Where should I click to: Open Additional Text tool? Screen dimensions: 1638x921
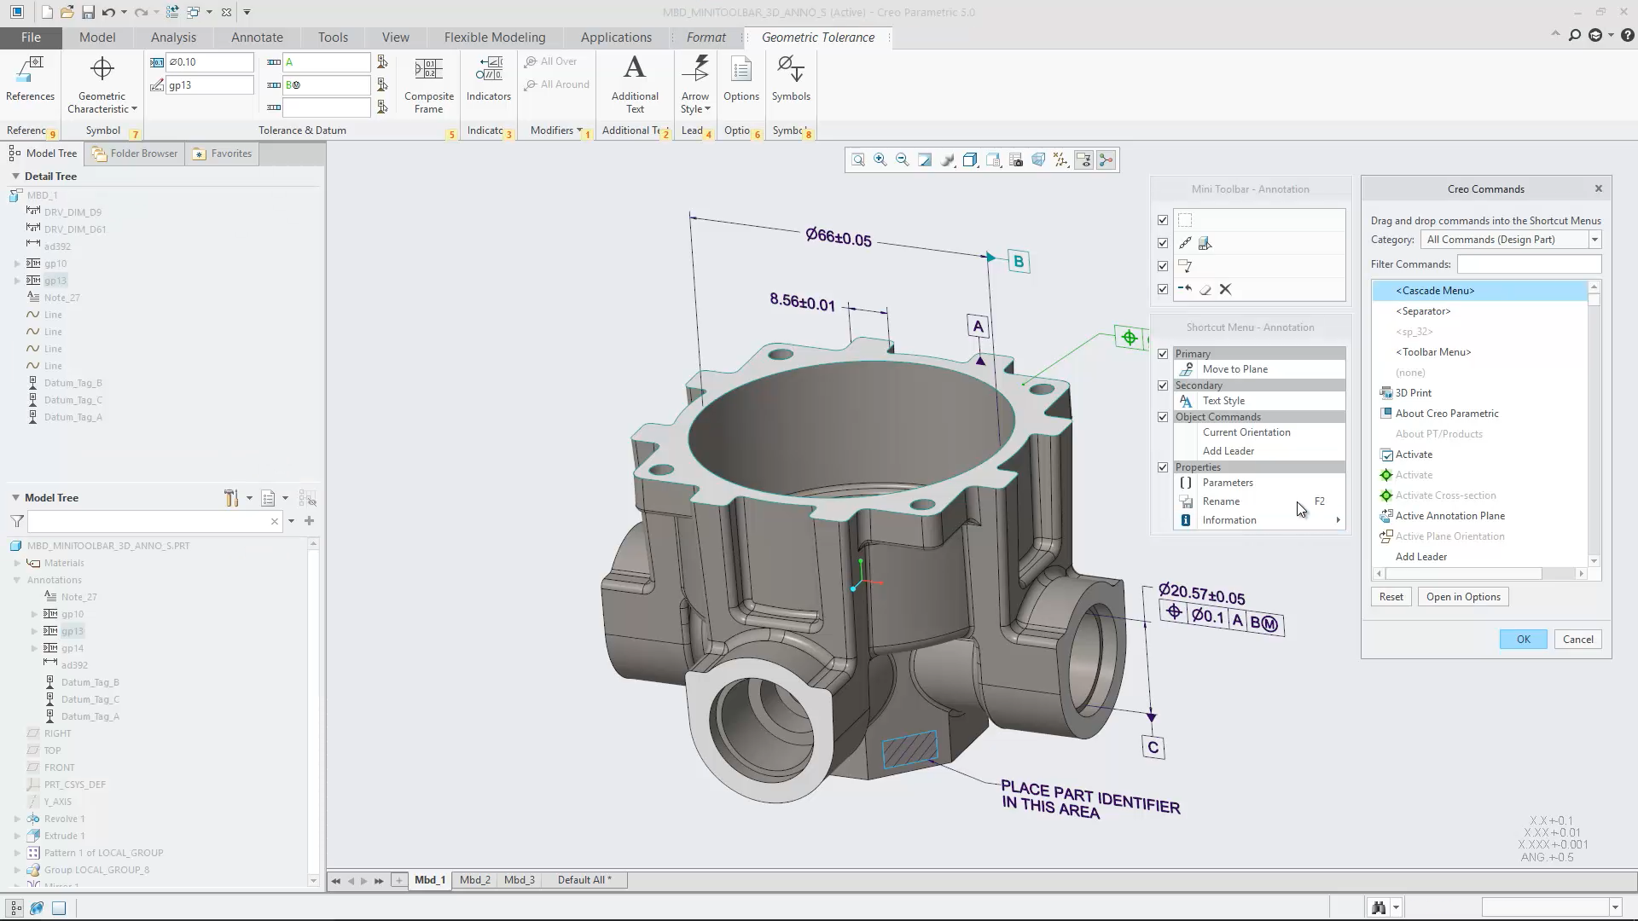[x=635, y=85]
